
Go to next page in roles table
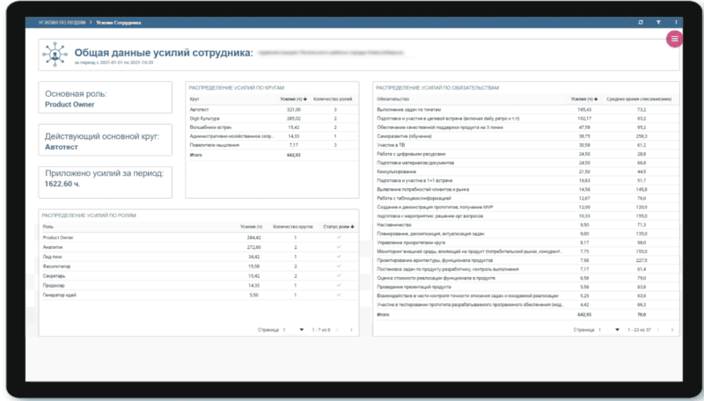pos(350,330)
